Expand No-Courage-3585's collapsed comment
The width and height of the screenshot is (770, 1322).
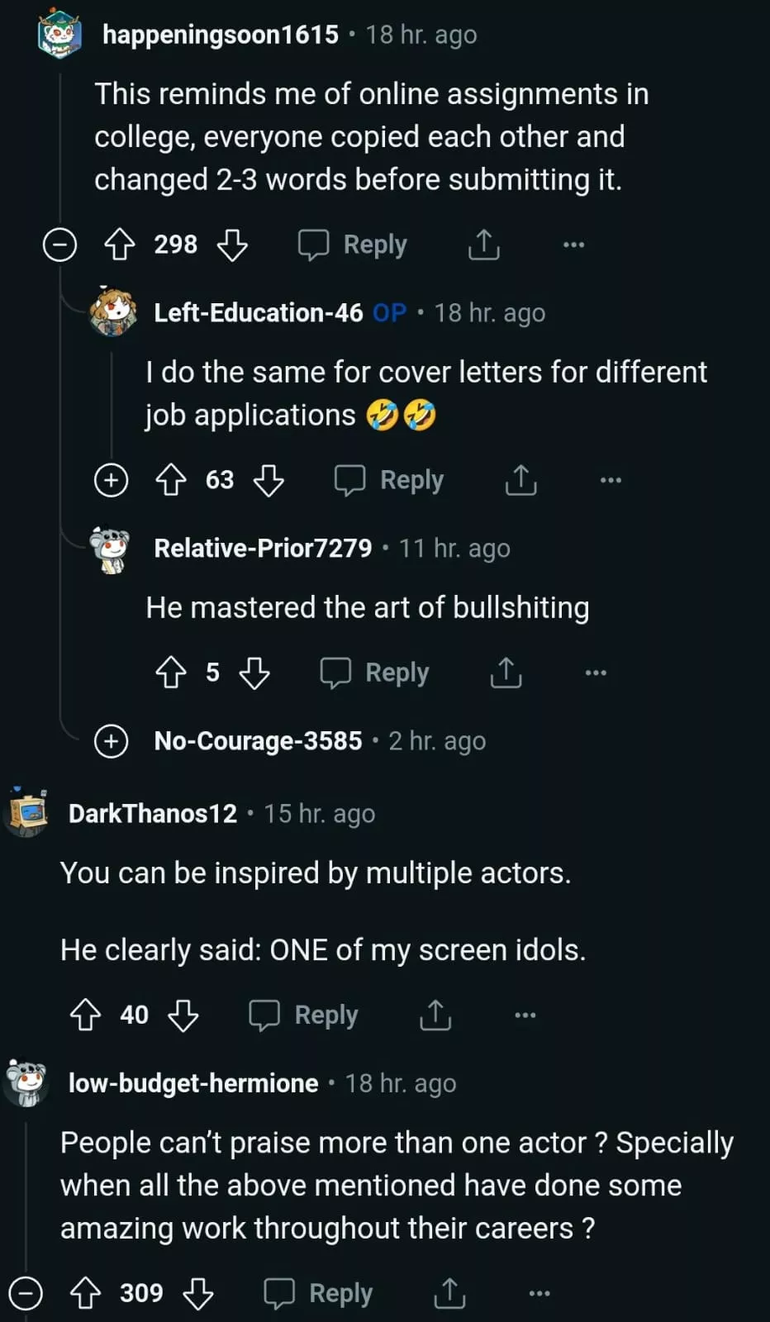[112, 741]
